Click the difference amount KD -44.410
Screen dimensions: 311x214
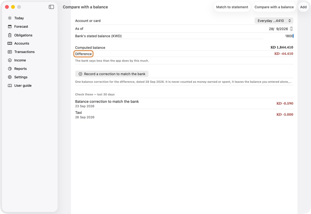(284, 54)
